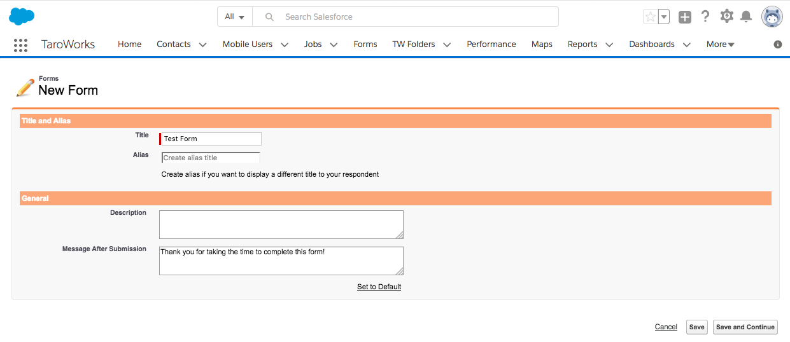790x342 pixels.
Task: Switch to the Forms tab
Action: [x=365, y=44]
